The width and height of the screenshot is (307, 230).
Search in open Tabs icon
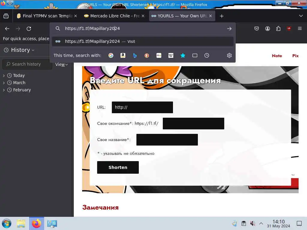pos(195,55)
